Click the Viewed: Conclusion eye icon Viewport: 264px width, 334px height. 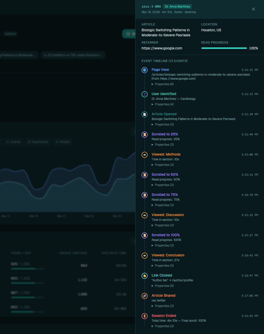point(145,256)
